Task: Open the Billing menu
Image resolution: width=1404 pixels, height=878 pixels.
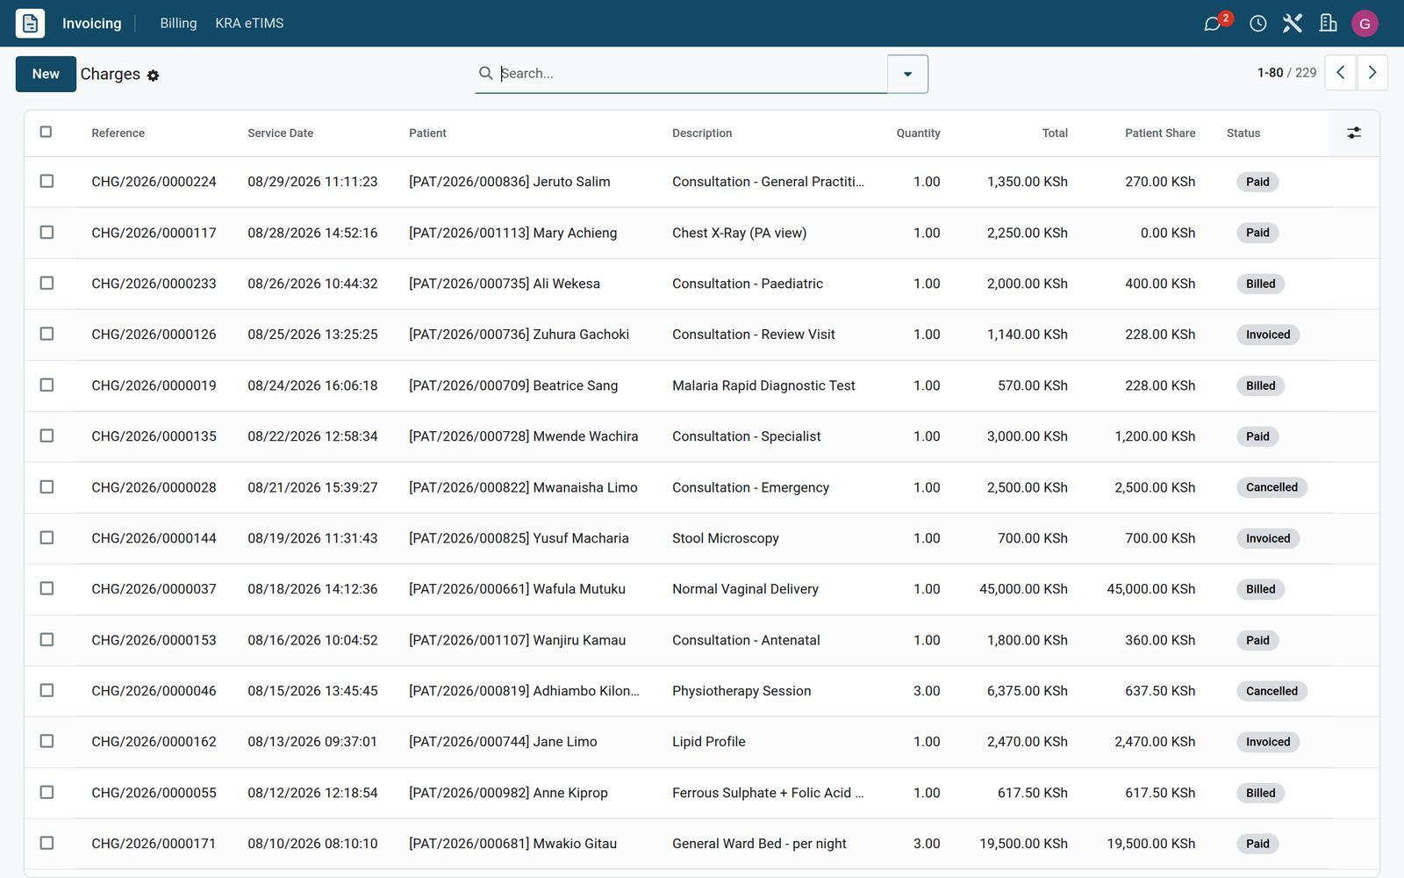Action: tap(178, 24)
